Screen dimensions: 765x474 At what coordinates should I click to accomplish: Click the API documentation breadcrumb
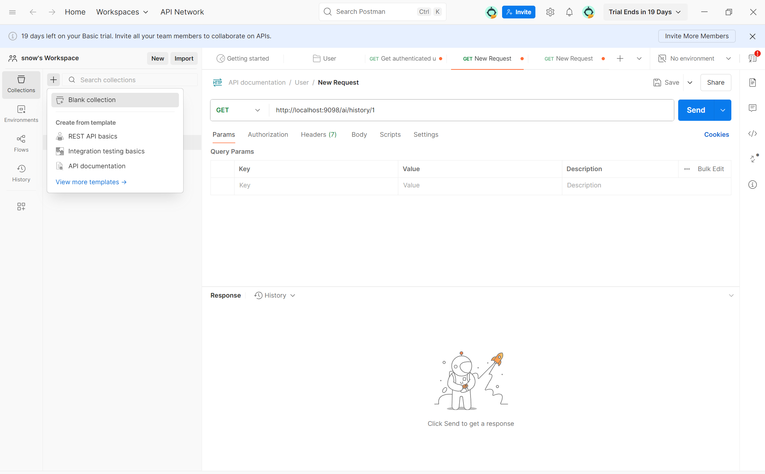point(257,83)
